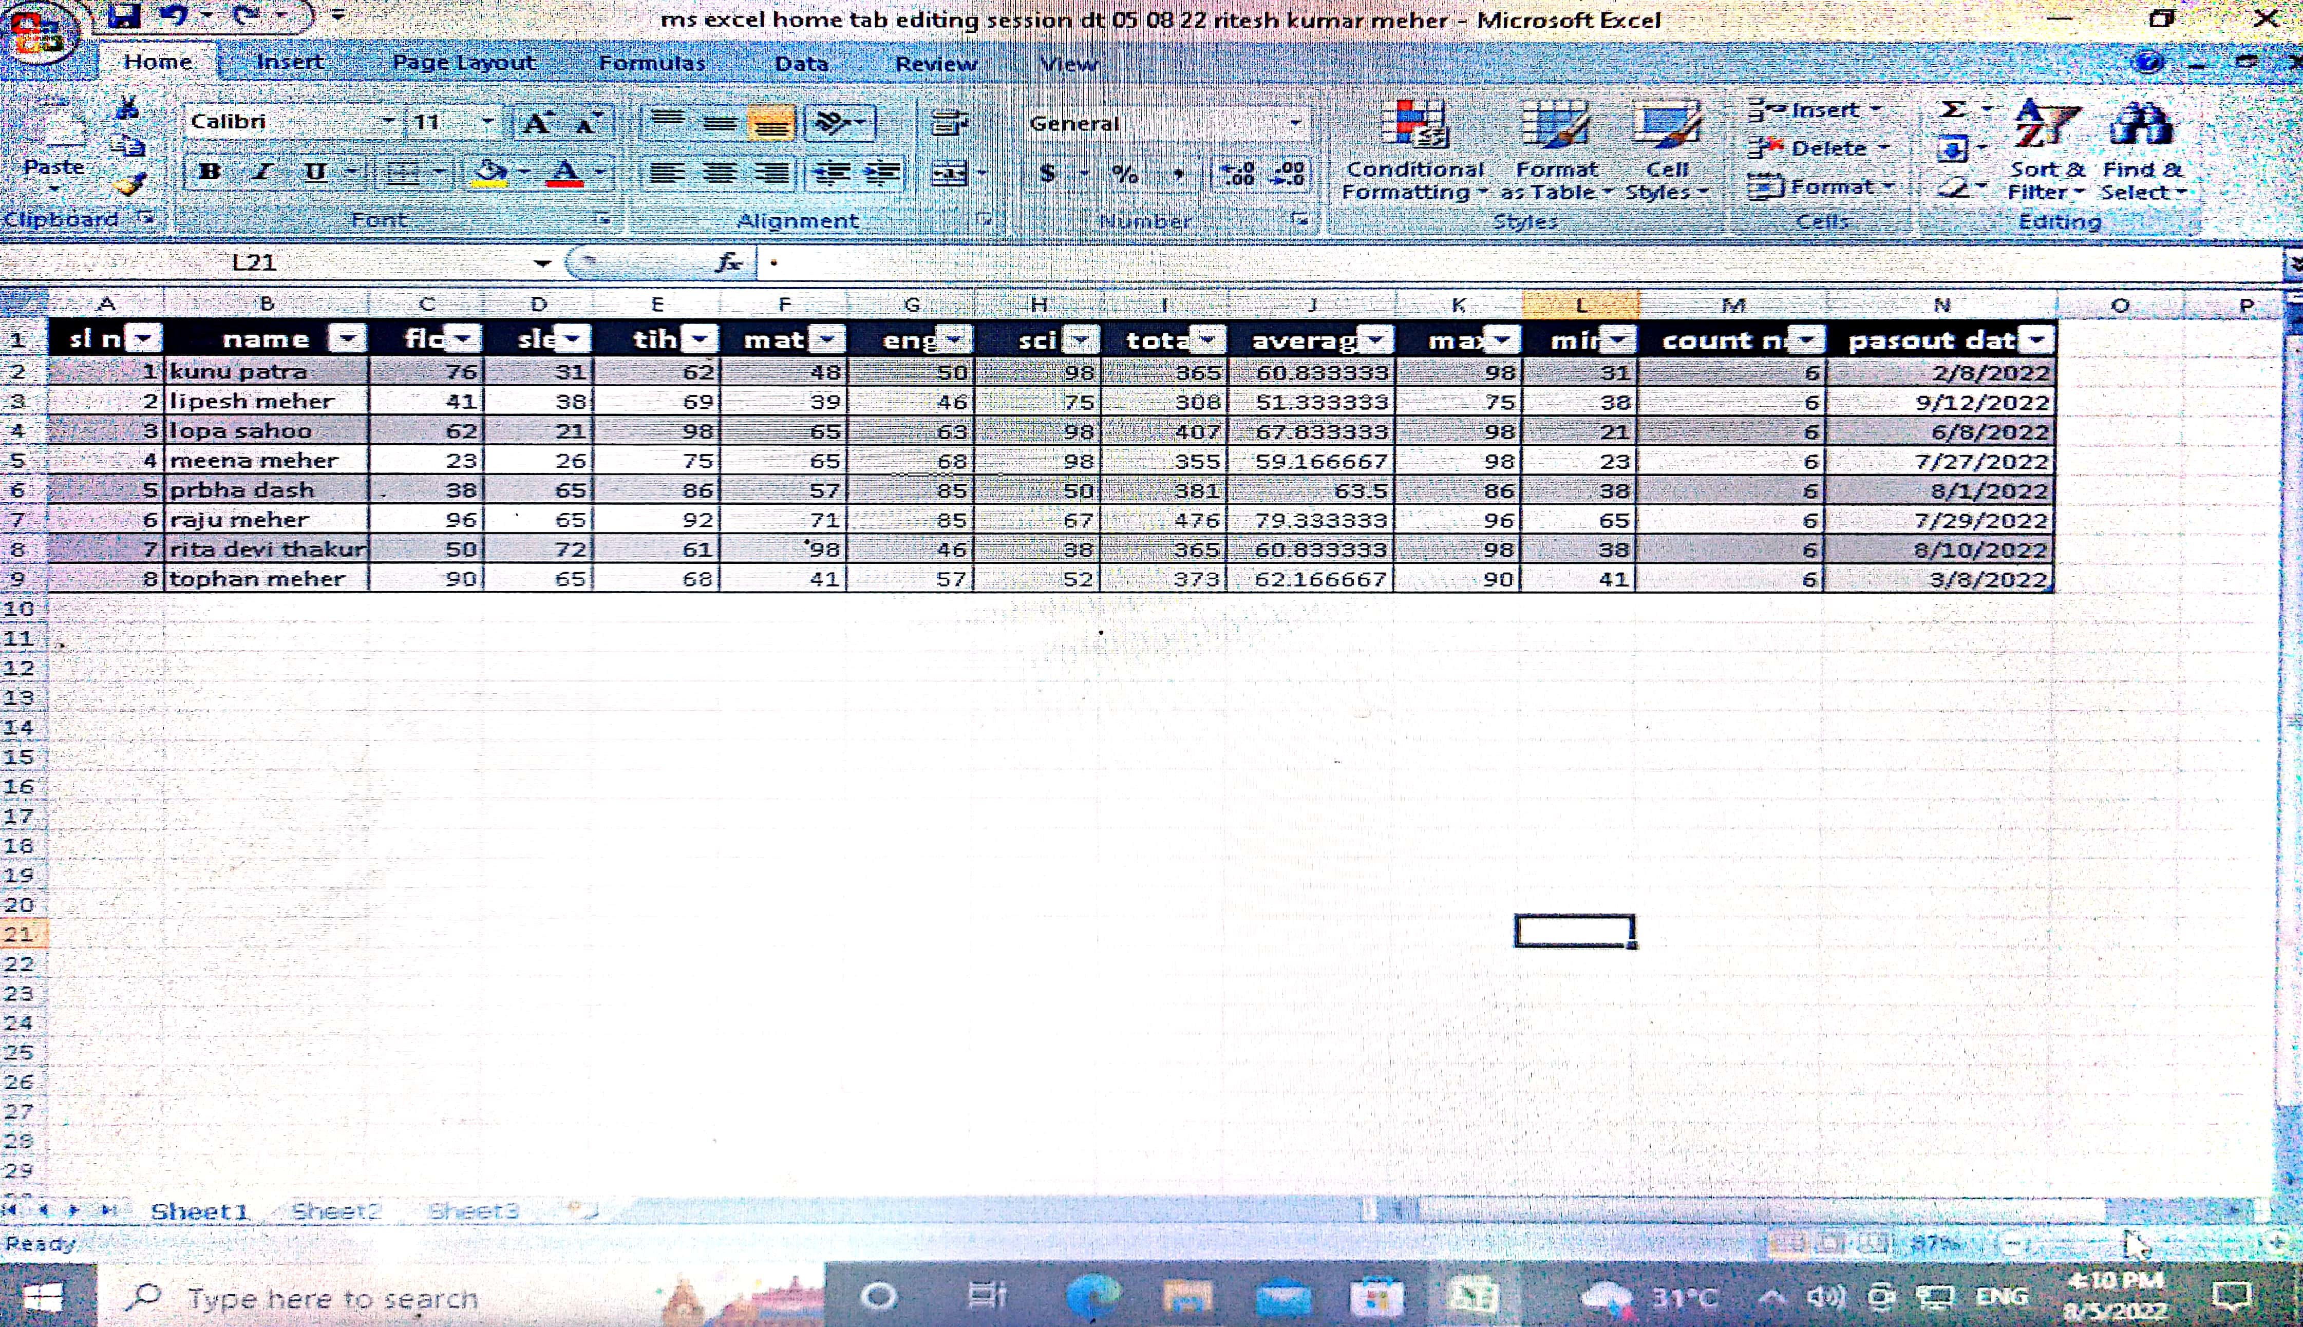Image resolution: width=2303 pixels, height=1327 pixels.
Task: Toggle Italic formatting
Action: coord(262,172)
